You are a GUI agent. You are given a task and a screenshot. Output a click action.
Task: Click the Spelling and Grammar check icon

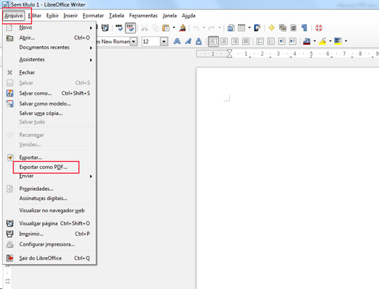click(x=119, y=28)
